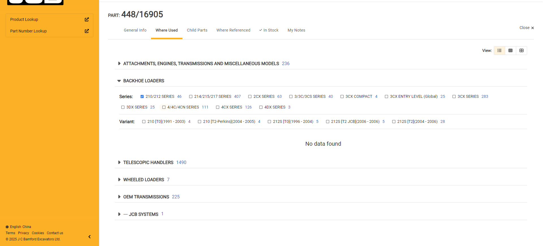Open the General Info tab
Viewport: 543px width, 246px height.
click(135, 30)
